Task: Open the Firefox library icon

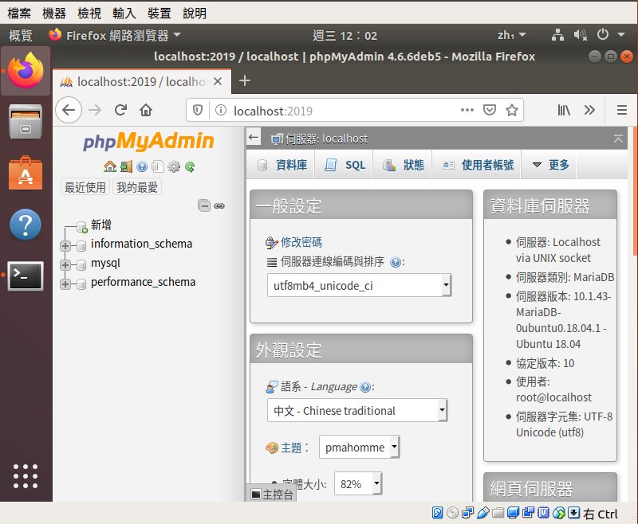Action: 564,110
